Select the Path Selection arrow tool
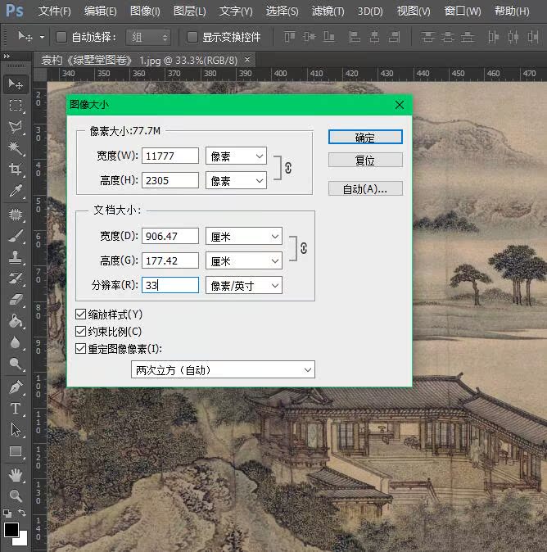Image resolution: width=547 pixels, height=552 pixels. point(16,430)
